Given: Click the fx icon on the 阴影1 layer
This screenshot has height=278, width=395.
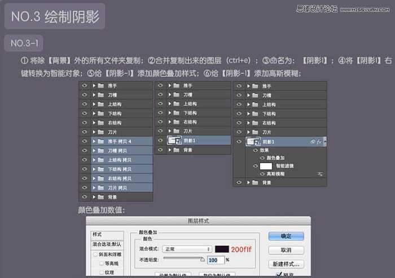Looking at the screenshot, I should [319, 142].
